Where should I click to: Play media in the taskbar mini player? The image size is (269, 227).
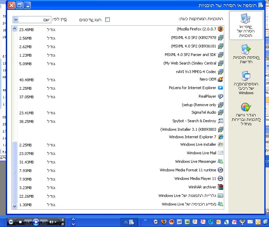click(x=36, y=222)
